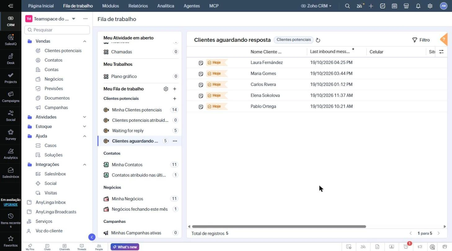Open the Relatórios tab
The image size is (452, 251).
click(x=138, y=6)
